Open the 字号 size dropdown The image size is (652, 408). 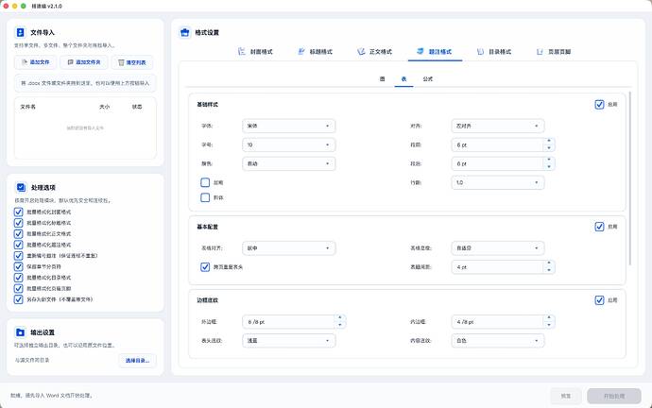tap(288, 144)
